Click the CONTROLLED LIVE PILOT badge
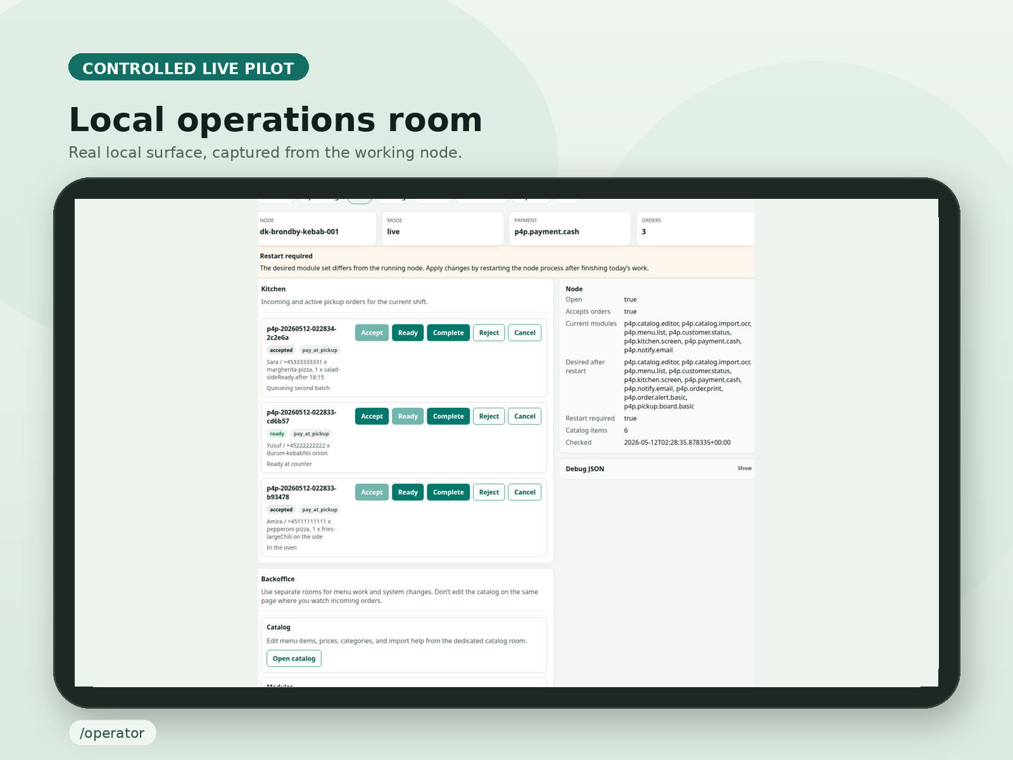 click(189, 67)
